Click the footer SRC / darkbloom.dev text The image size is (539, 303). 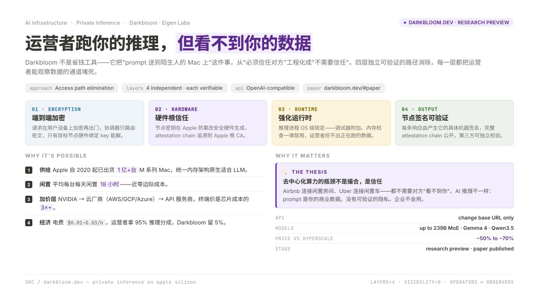click(110, 282)
